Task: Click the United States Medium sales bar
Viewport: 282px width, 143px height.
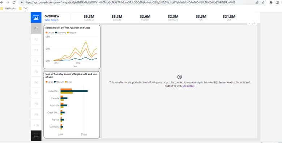Action: 74,91
